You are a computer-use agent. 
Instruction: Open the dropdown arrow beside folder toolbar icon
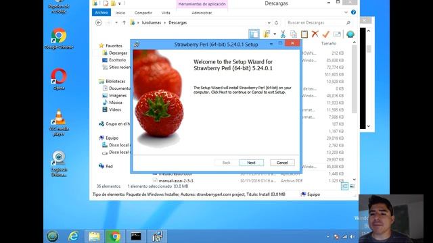click(275, 34)
